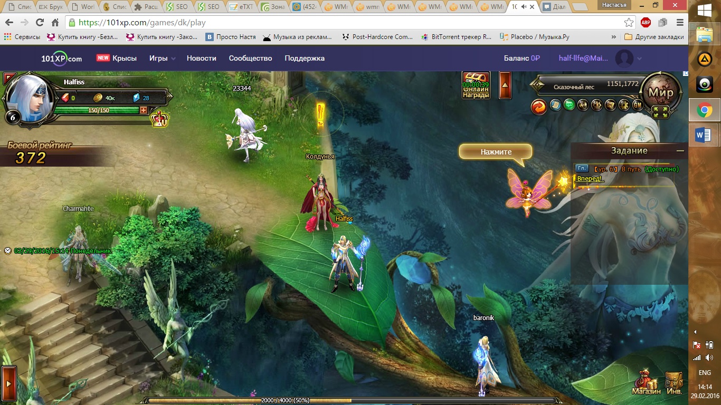Open File Explorer from taskbar
Viewport: 721px width, 405px height.
704,35
